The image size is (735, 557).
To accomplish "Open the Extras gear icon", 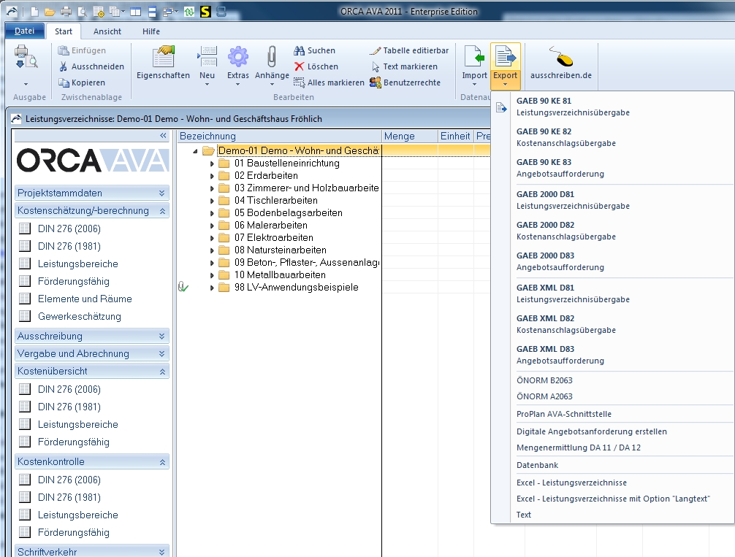I will click(238, 58).
